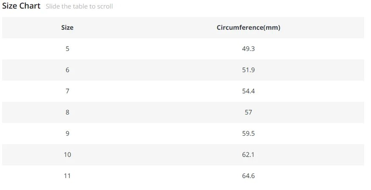Click the 49.3 circumference value

[248, 49]
